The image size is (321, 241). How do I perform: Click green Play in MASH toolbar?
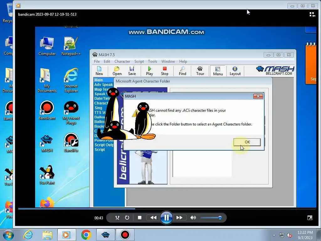click(x=150, y=71)
